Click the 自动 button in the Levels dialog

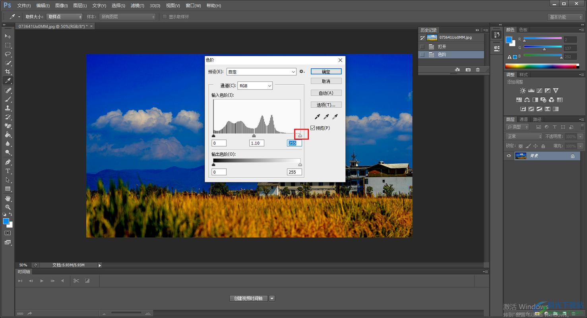click(x=326, y=93)
